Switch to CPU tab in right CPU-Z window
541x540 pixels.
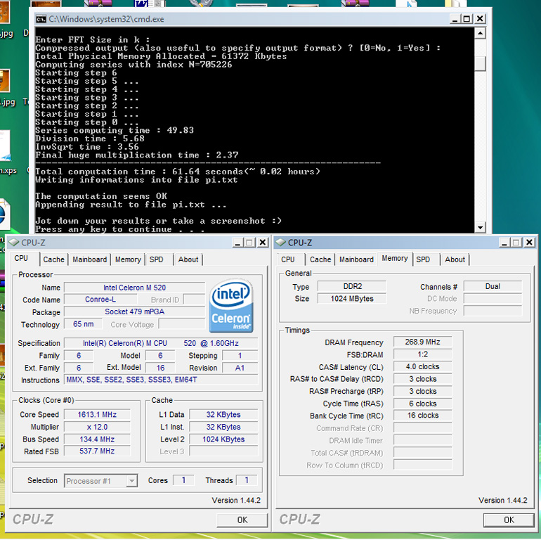click(288, 259)
